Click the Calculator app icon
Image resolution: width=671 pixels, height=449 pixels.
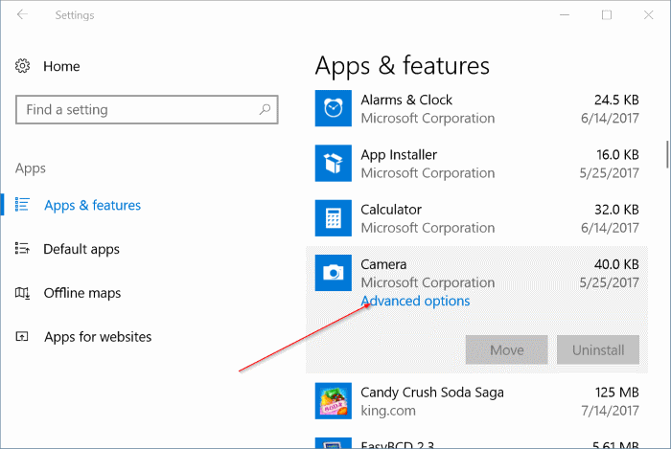[x=334, y=218]
